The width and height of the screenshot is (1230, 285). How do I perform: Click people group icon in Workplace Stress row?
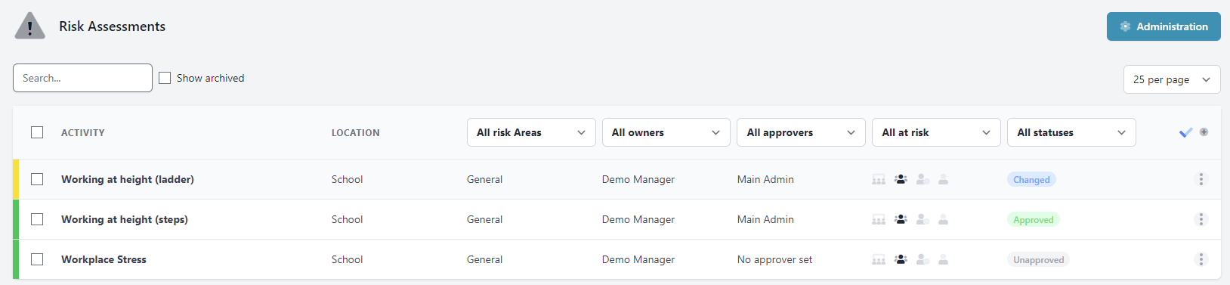point(901,259)
